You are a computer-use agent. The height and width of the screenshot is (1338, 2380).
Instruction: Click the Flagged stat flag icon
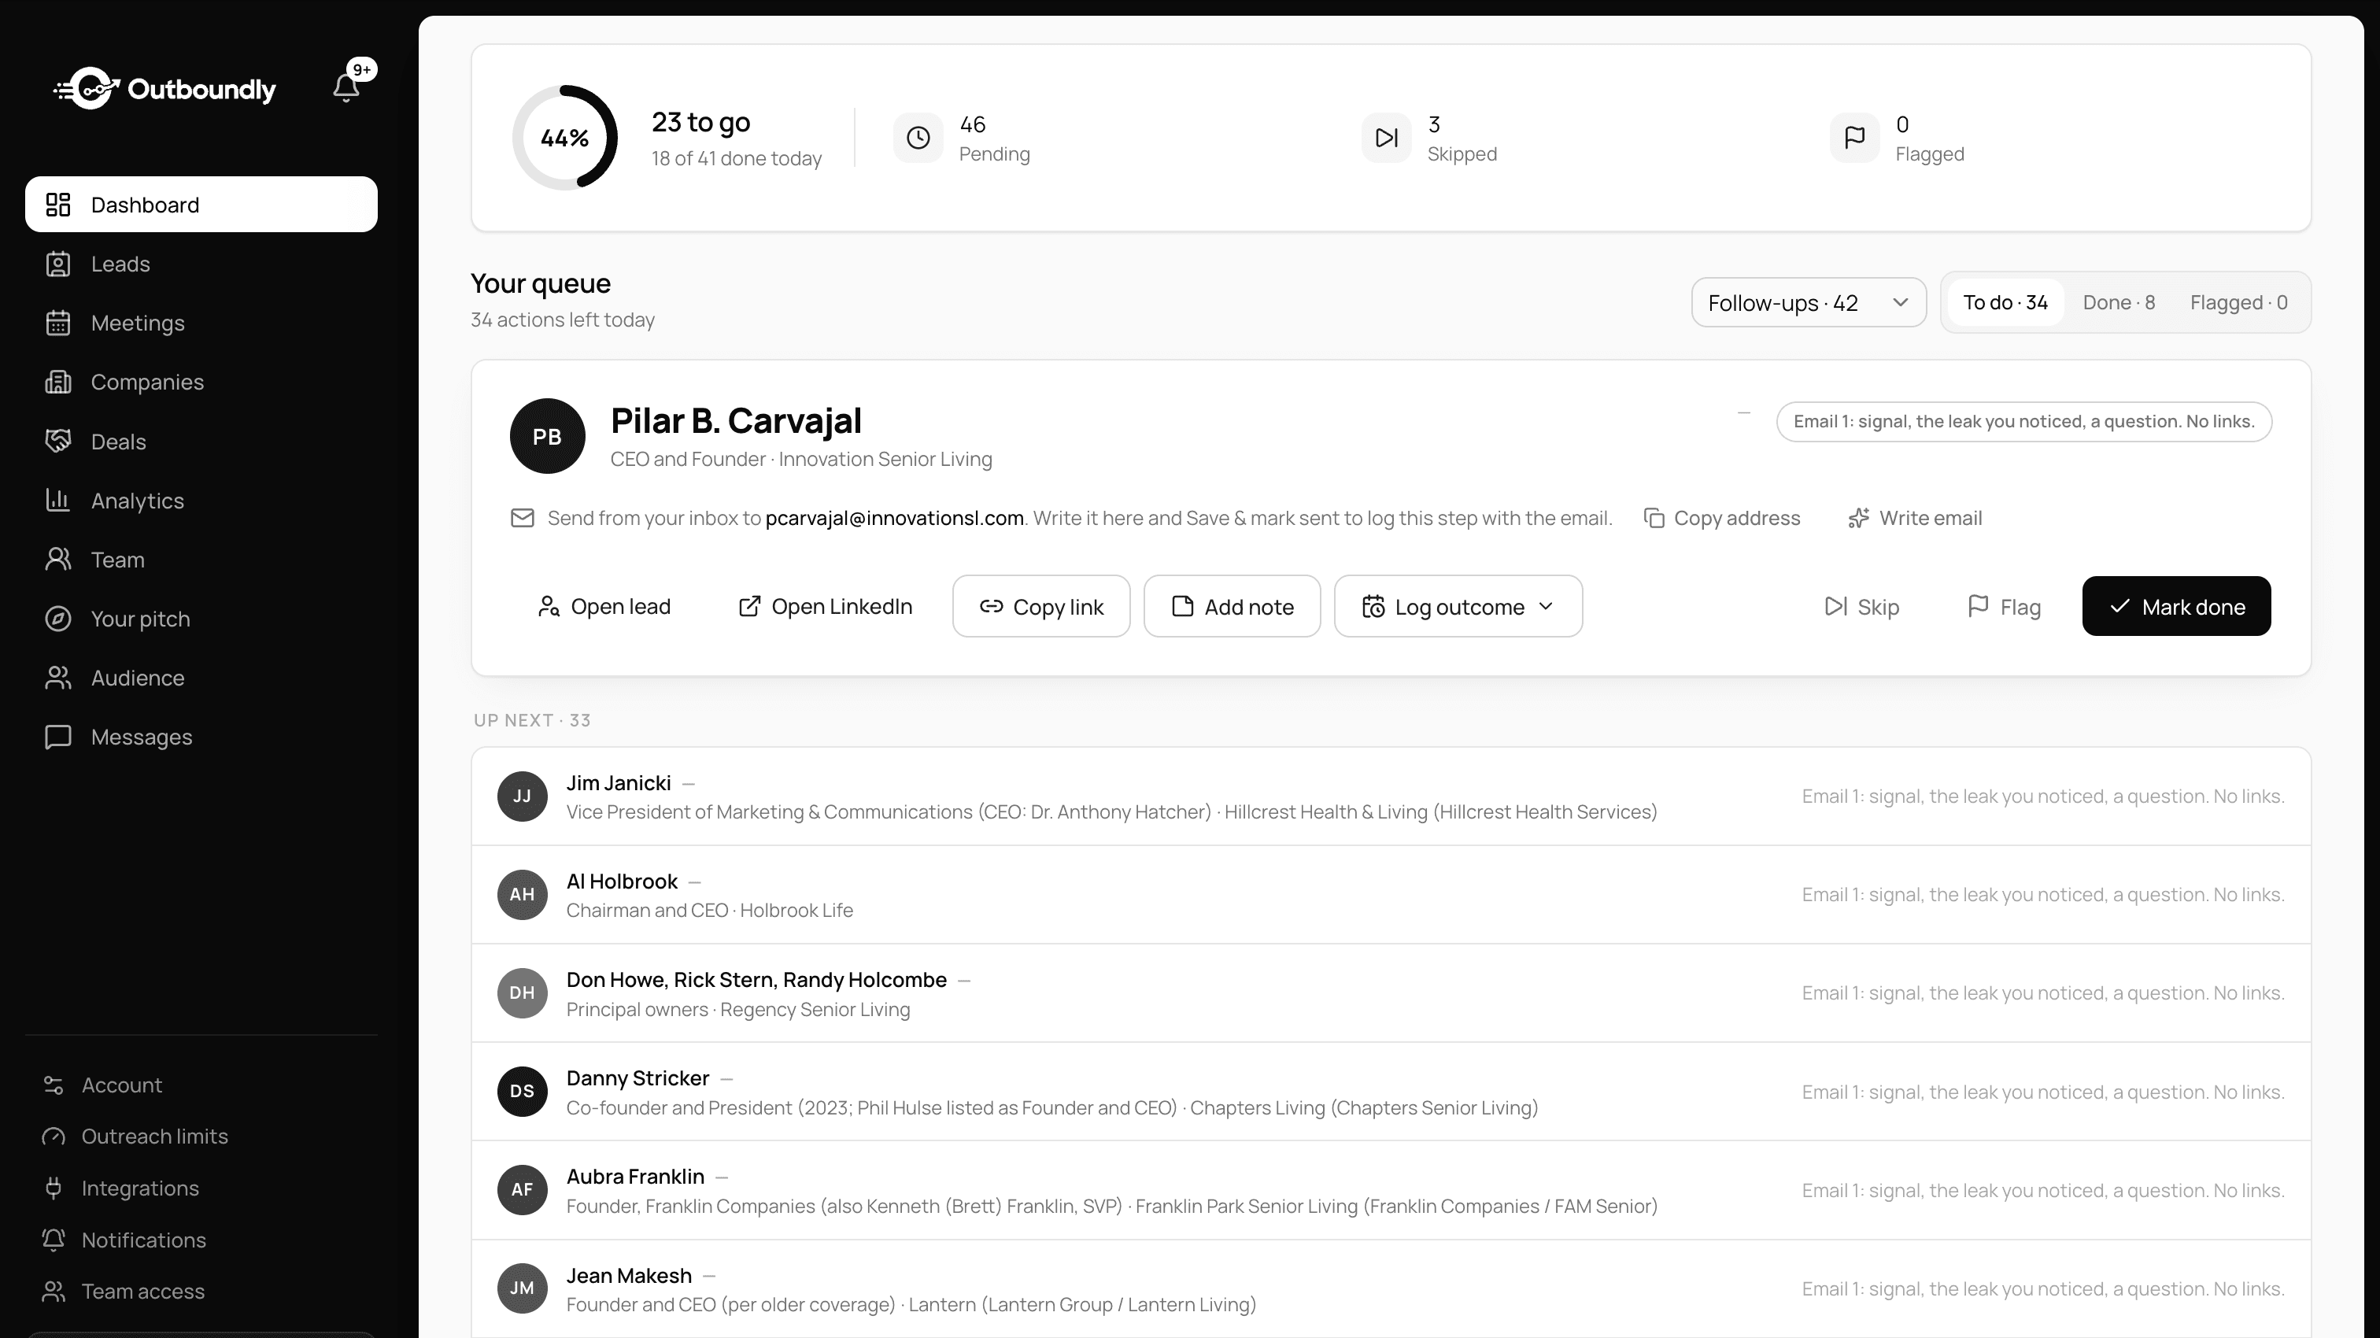(1854, 138)
